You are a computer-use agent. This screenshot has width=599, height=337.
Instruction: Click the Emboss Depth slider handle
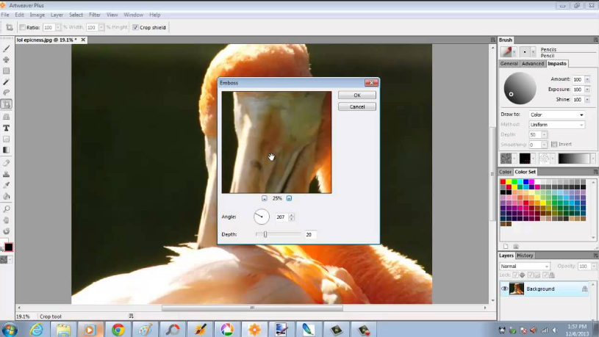[x=265, y=234]
